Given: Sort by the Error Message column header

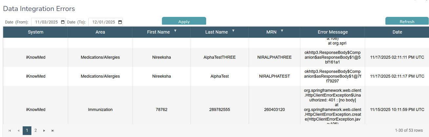Looking at the screenshot, I should 333,32.
